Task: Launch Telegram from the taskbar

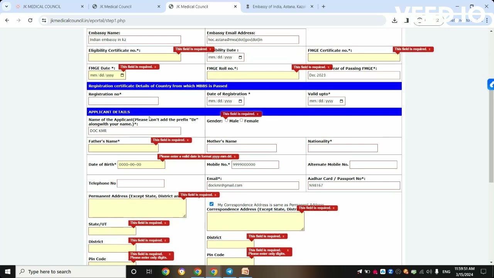Action: pos(229,271)
